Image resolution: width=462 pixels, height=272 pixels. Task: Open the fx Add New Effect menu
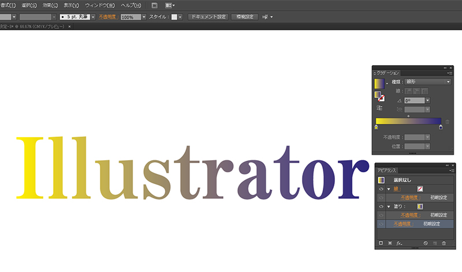pos(399,243)
